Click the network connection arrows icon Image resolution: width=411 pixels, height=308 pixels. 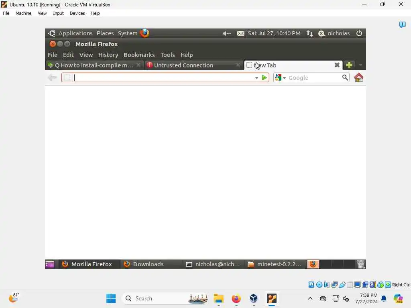click(310, 33)
